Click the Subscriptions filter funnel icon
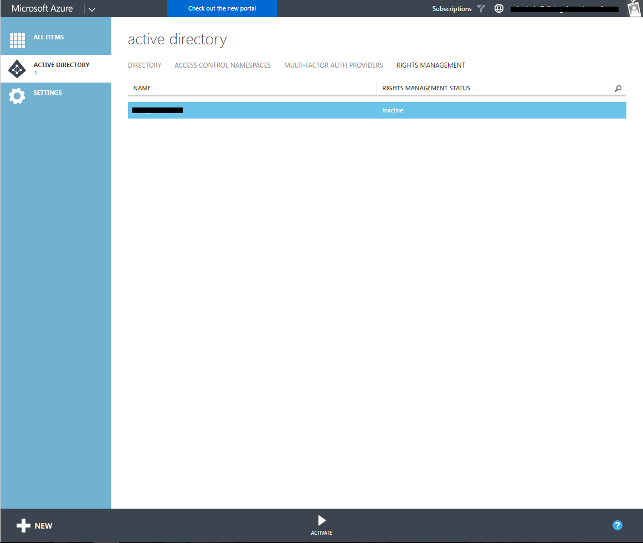This screenshot has width=643, height=543. click(481, 8)
